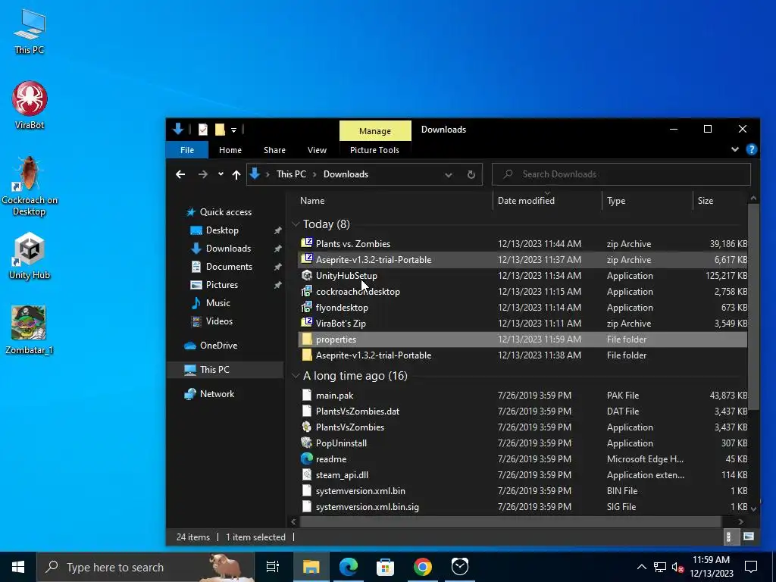The height and width of the screenshot is (582, 776).
Task: Go up one folder level arrow
Action: coord(236,174)
